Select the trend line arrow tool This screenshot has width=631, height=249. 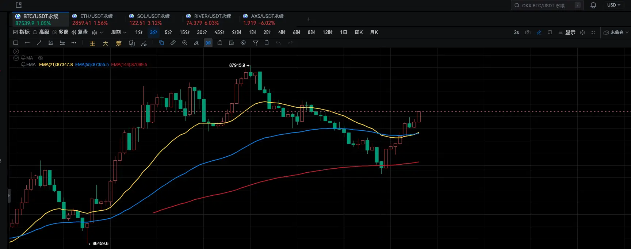point(39,43)
